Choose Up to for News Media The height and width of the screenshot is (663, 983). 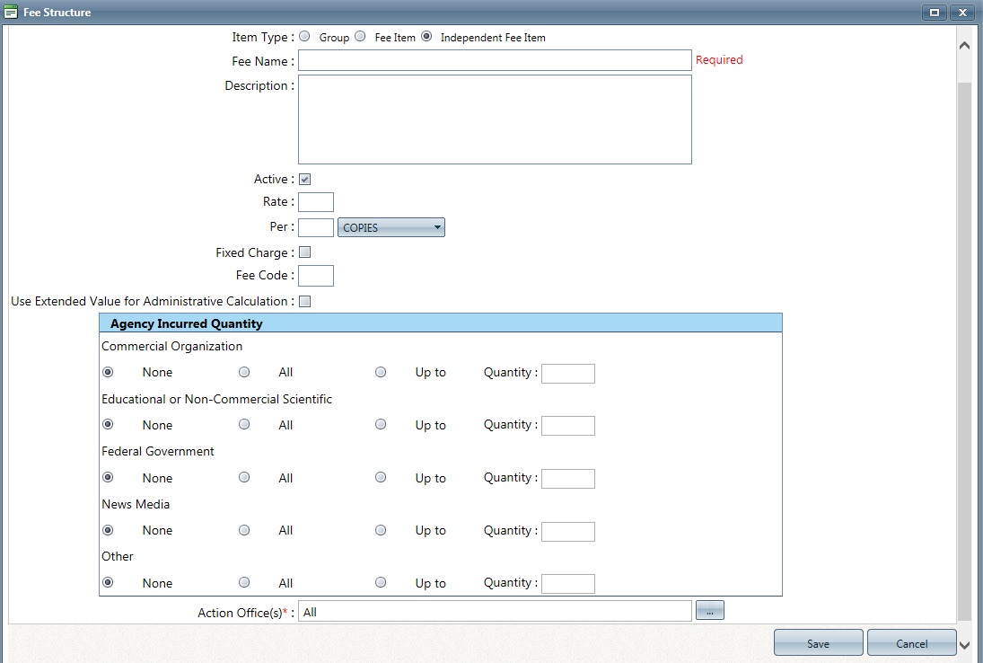tap(381, 530)
